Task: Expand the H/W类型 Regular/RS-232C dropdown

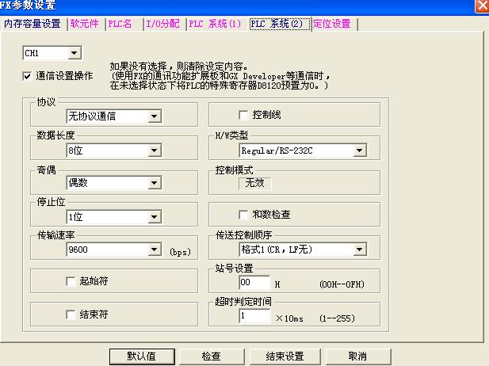Action: pos(359,150)
